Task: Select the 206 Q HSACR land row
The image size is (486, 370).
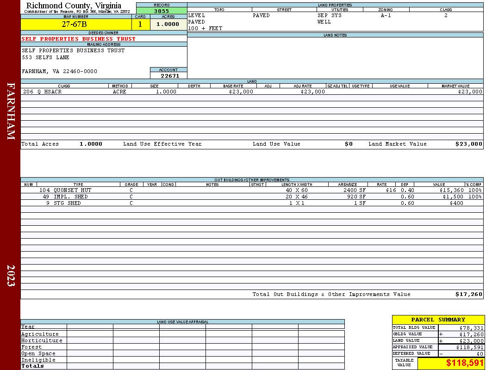Action: point(252,92)
